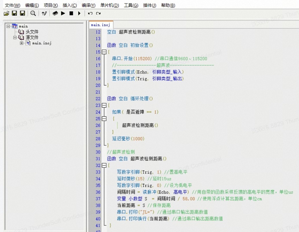Click the 延迟毫秒(1000) statement
Screen dimensions: 299x232
pos(128,139)
